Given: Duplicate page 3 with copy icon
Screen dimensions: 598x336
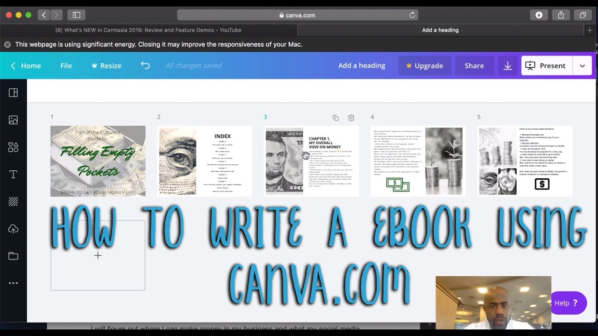Looking at the screenshot, I should click(335, 118).
